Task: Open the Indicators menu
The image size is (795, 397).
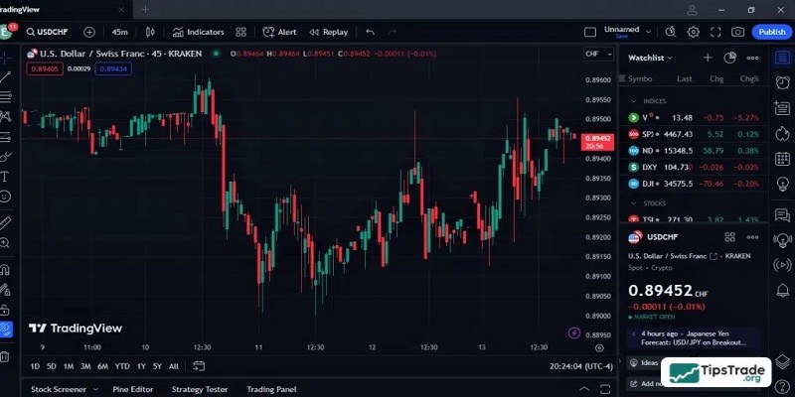Action: coord(198,32)
